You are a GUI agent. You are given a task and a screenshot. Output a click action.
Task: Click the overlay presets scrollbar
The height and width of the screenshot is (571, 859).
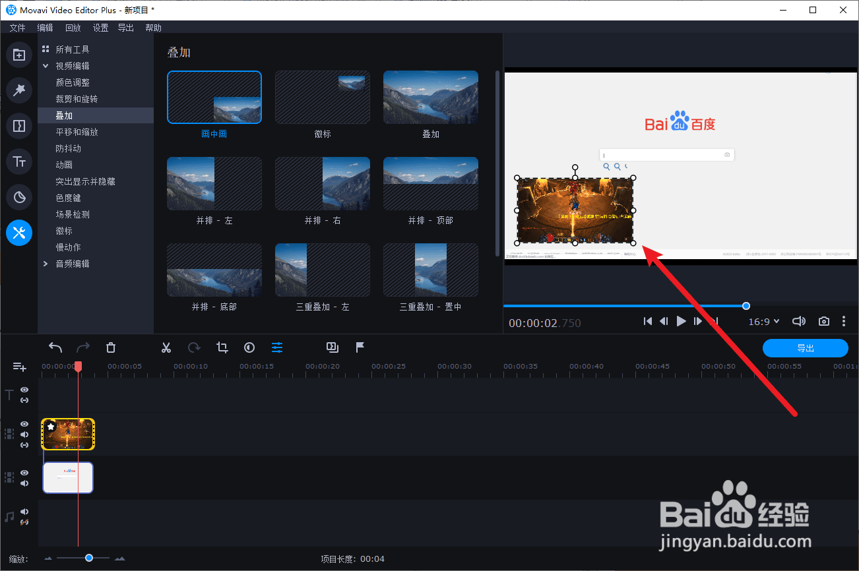[497, 162]
